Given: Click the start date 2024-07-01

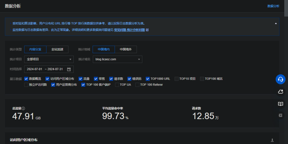Looking at the screenshot, I should [35, 69].
